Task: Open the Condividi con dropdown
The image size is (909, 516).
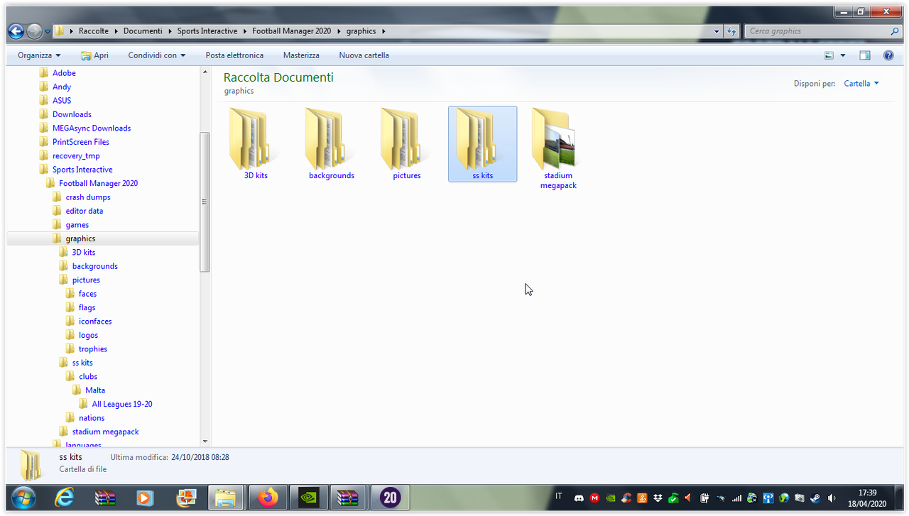Action: [156, 55]
